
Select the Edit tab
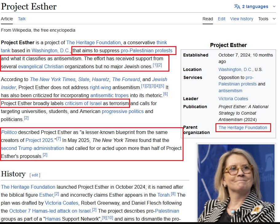tap(221, 19)
